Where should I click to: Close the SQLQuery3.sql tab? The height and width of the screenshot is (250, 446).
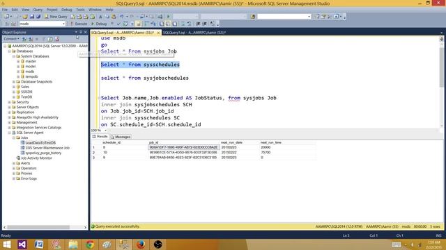click(x=158, y=33)
